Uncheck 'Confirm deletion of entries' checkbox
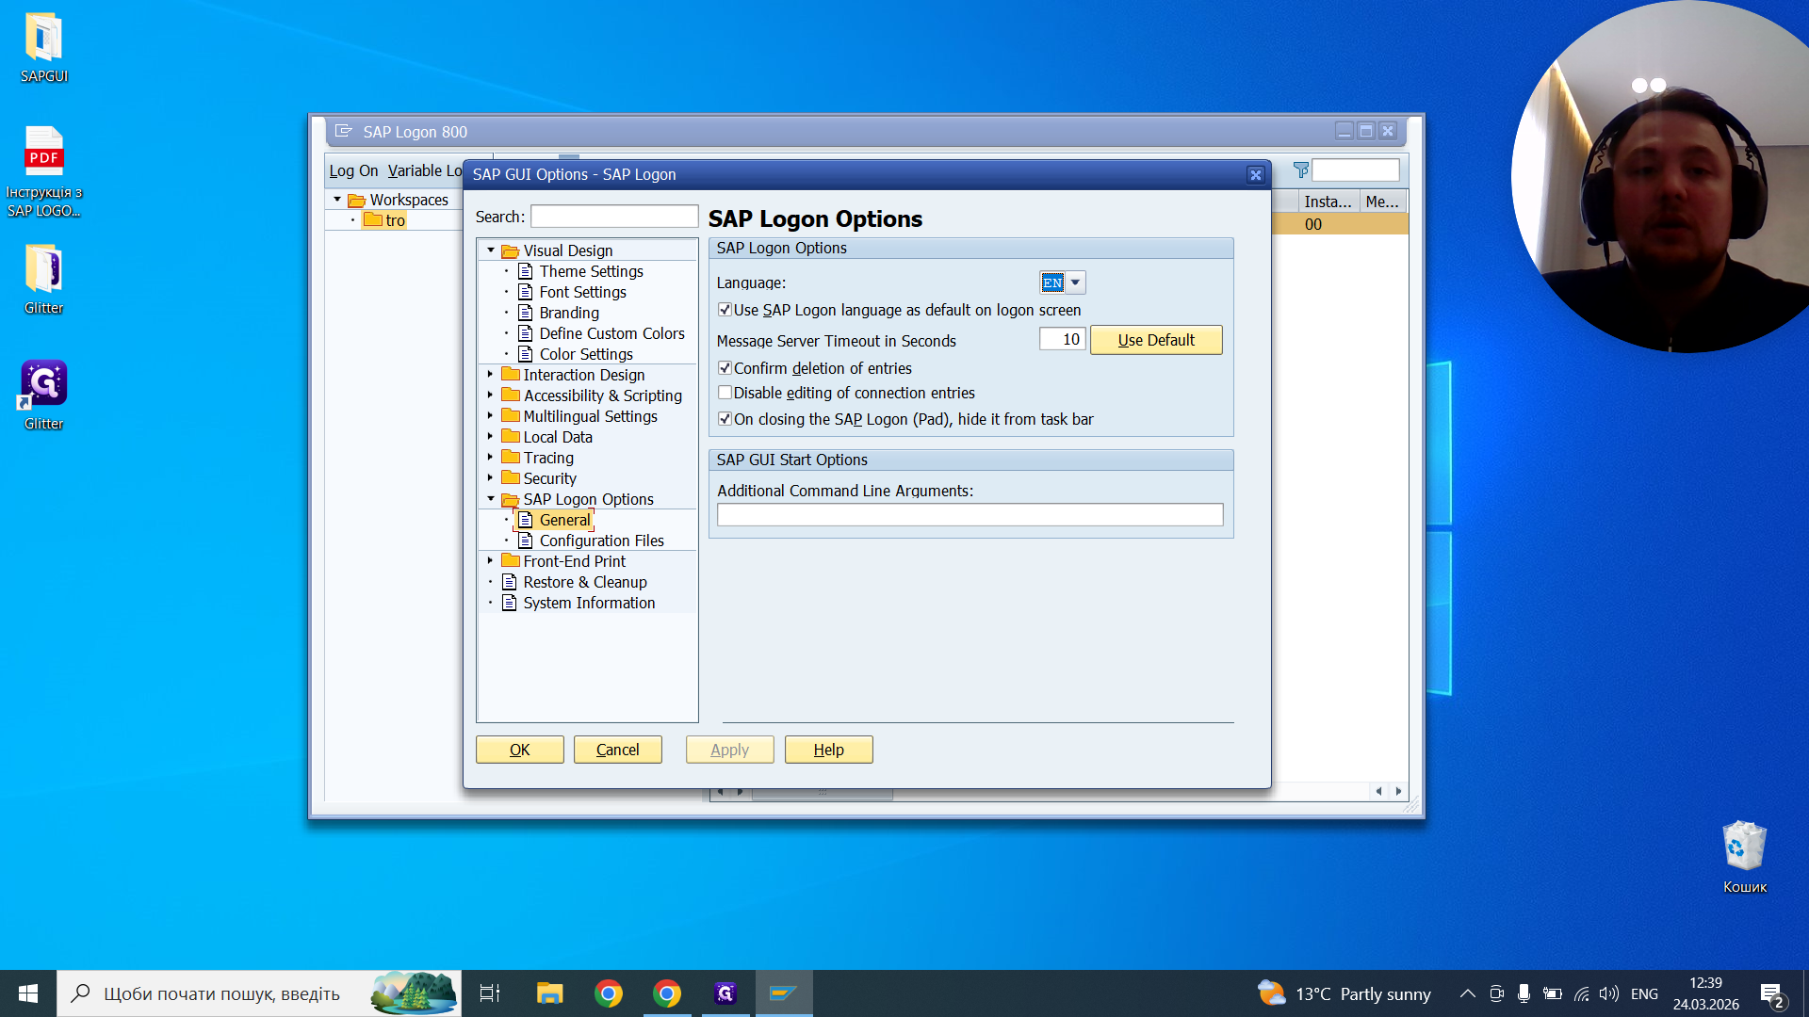Viewport: 1809px width, 1017px height. [x=725, y=368]
